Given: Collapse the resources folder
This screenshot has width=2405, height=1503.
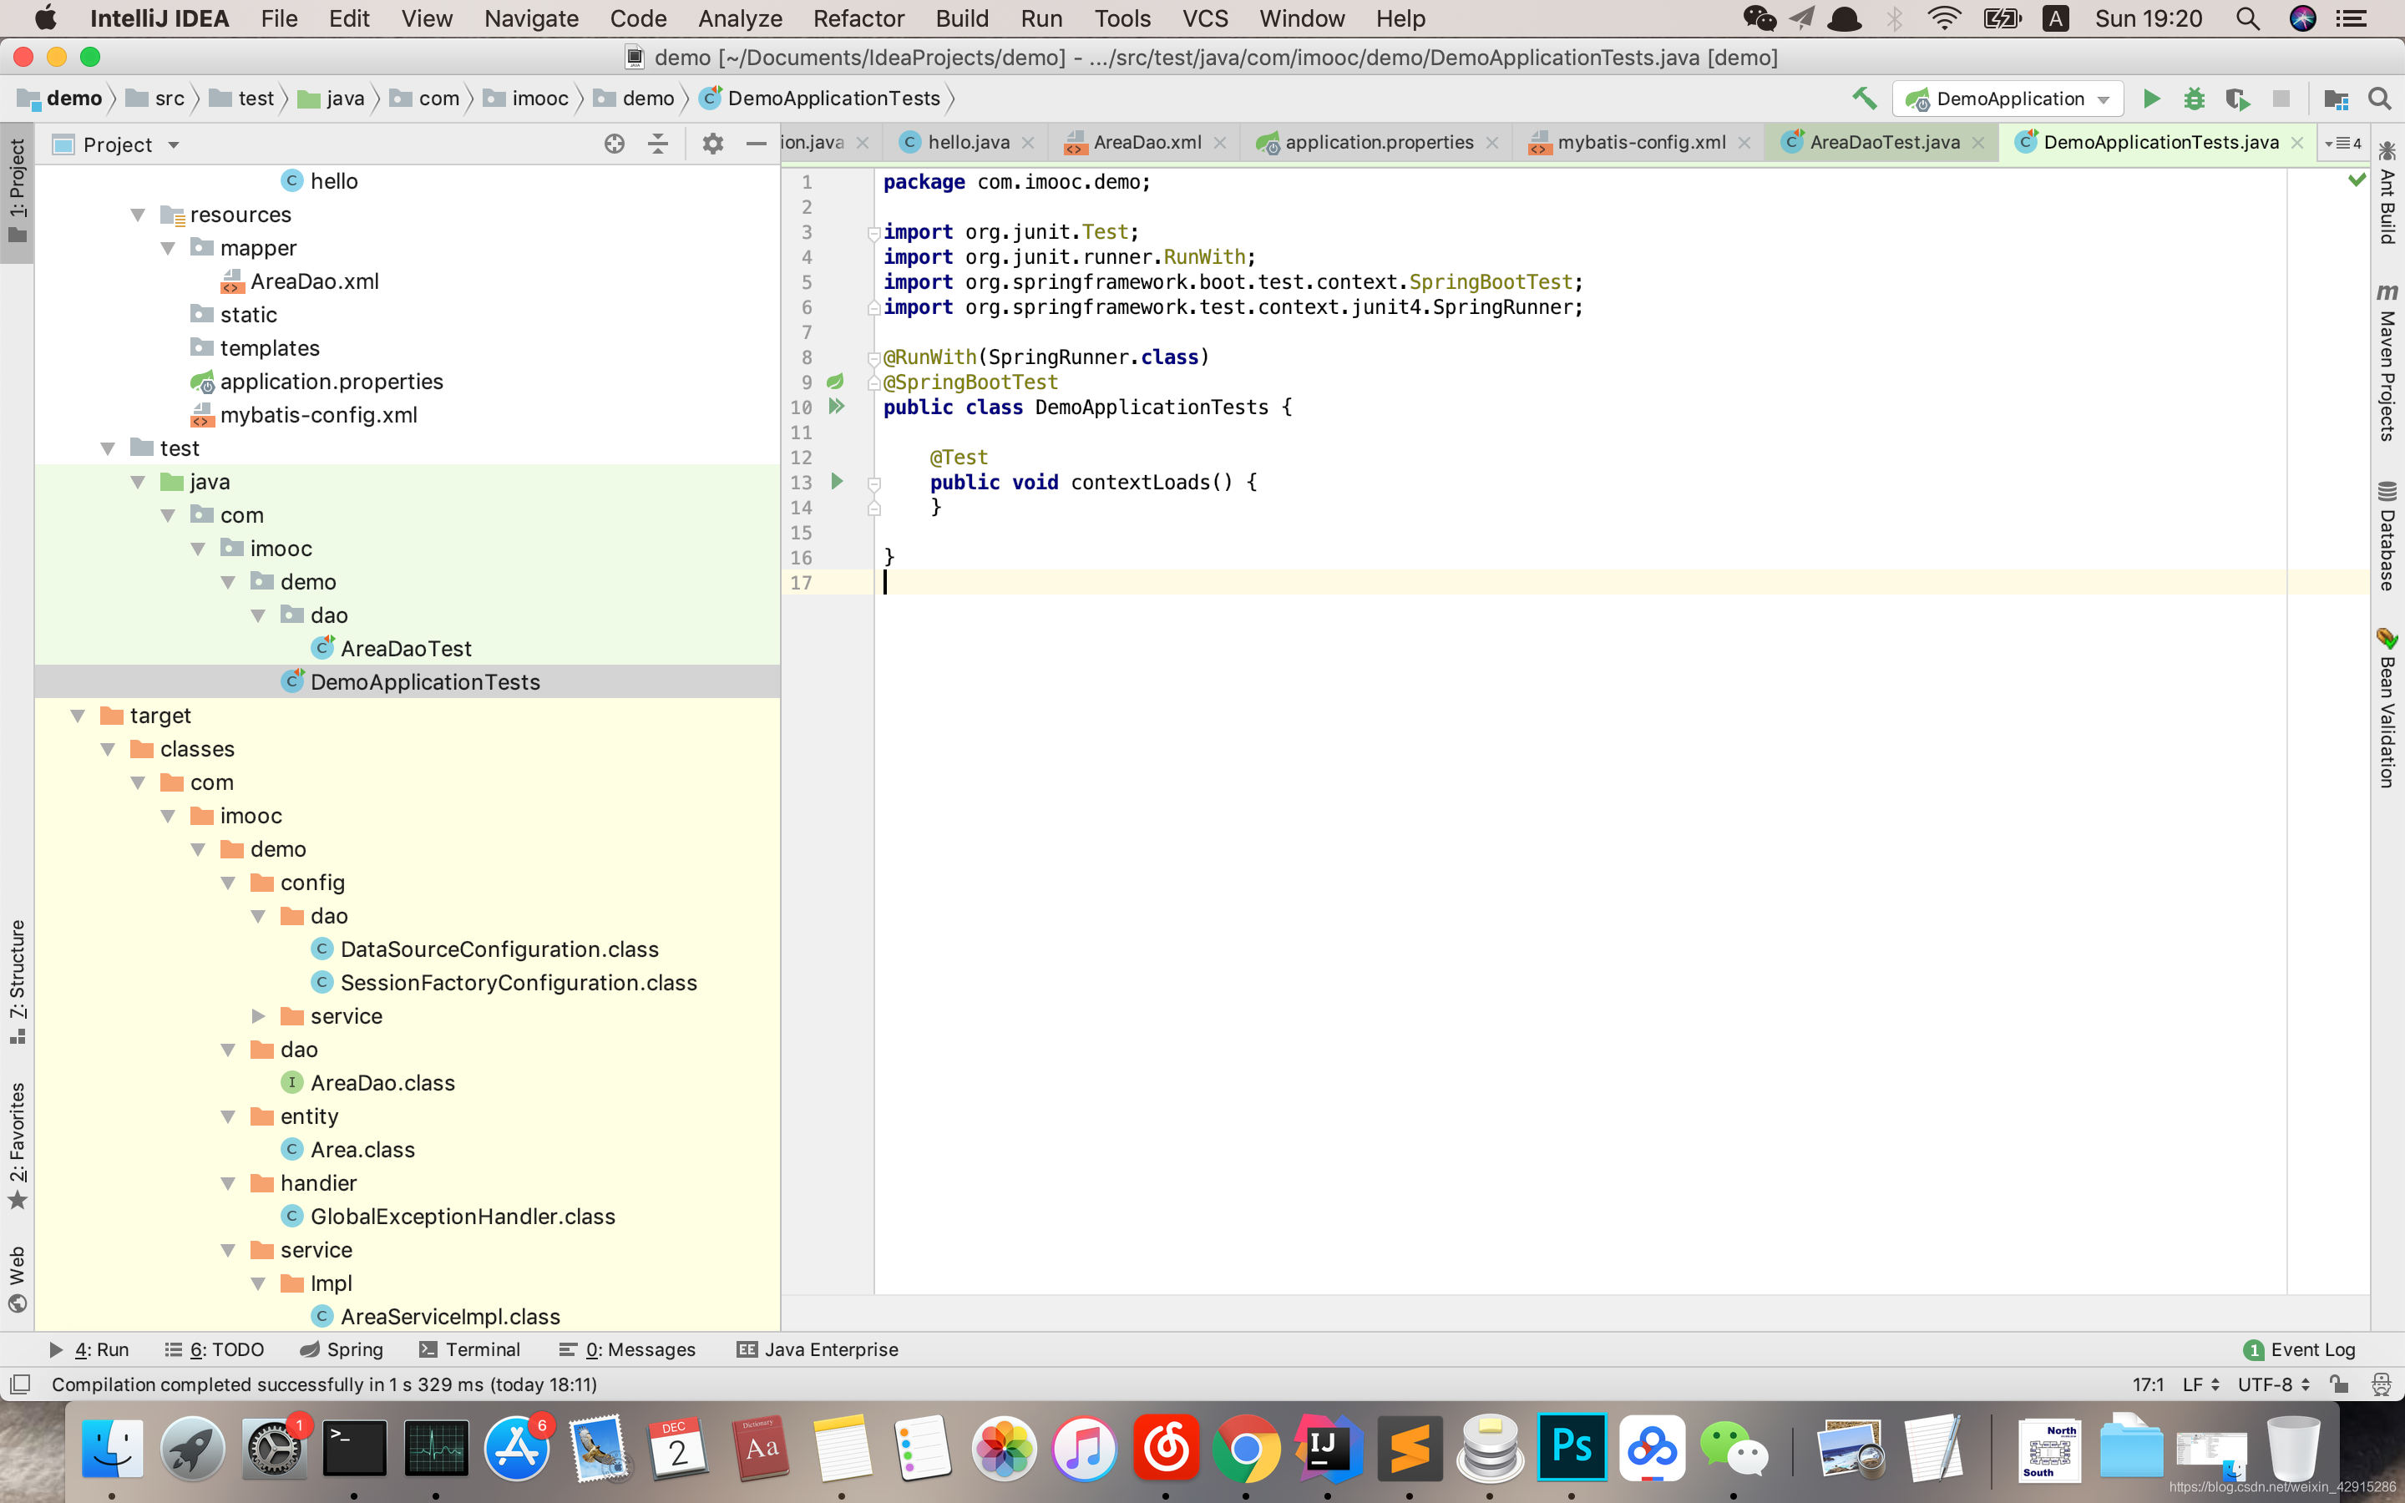Looking at the screenshot, I should click(x=138, y=215).
